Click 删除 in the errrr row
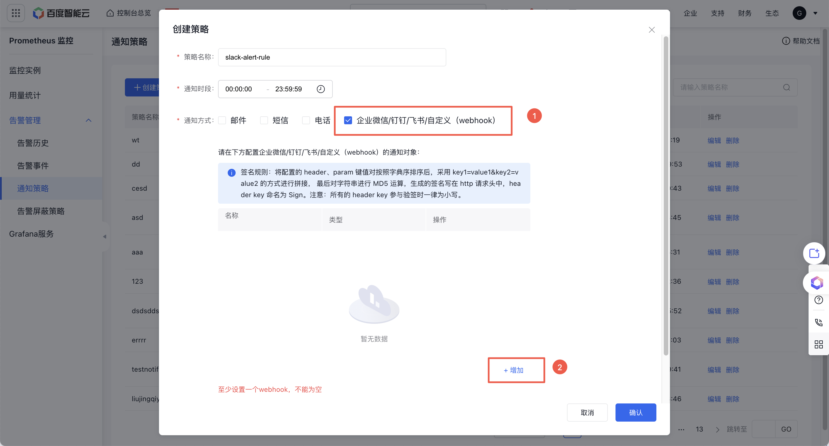 [x=732, y=340]
